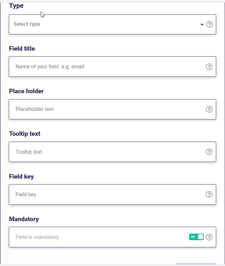Click the Place holder heading label

coord(26,91)
